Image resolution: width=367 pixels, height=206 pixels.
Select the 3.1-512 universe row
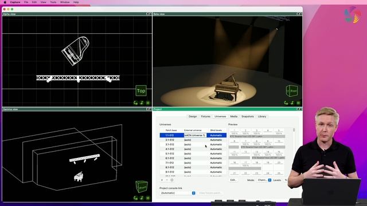pyautogui.click(x=193, y=145)
